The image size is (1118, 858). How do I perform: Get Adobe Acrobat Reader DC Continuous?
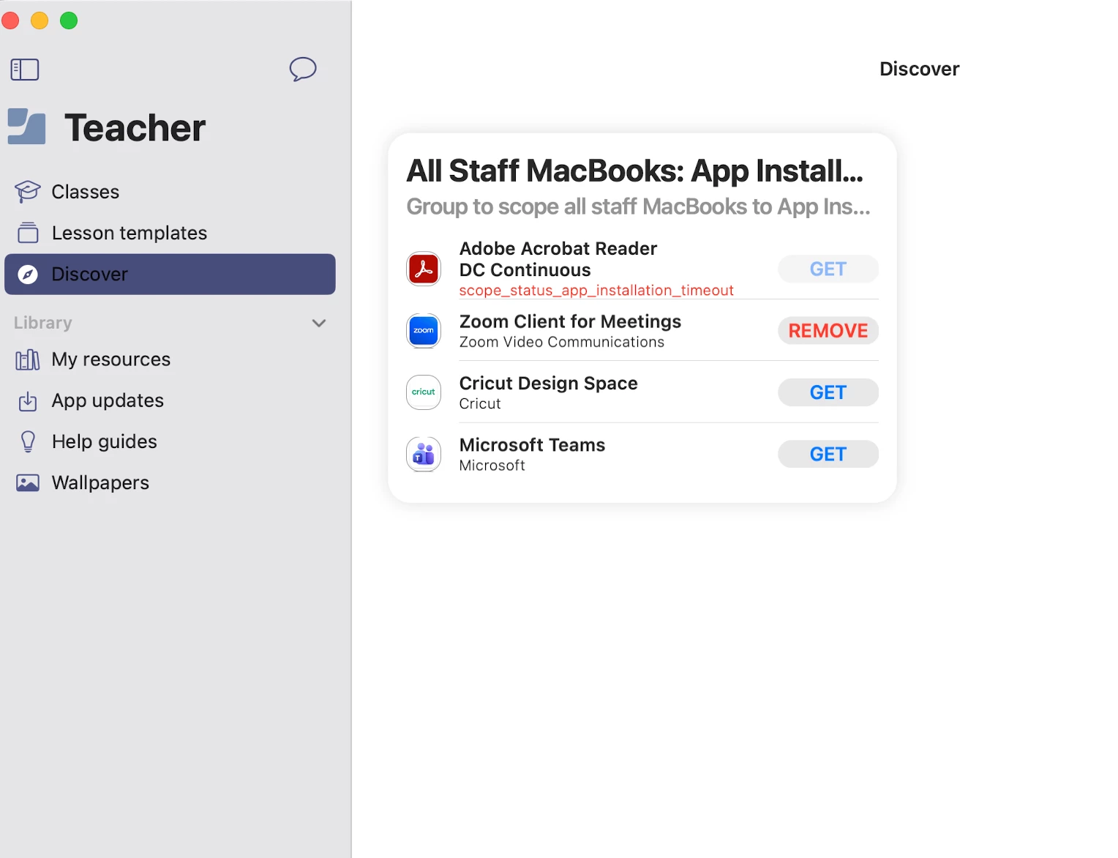pyautogui.click(x=828, y=269)
